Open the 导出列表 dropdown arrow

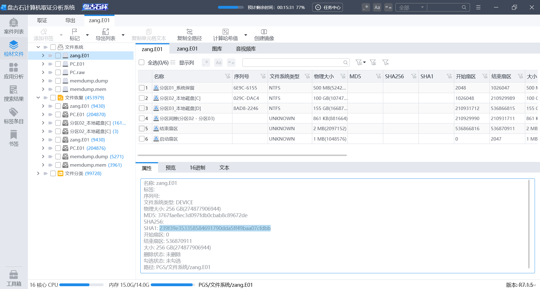(x=123, y=35)
